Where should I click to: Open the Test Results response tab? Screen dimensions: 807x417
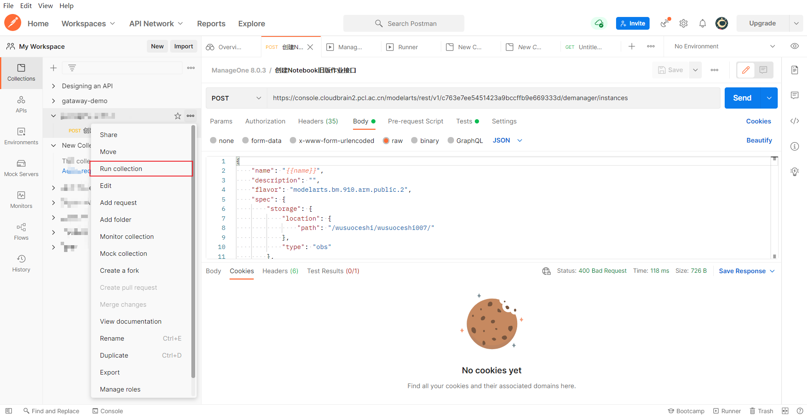pyautogui.click(x=333, y=271)
